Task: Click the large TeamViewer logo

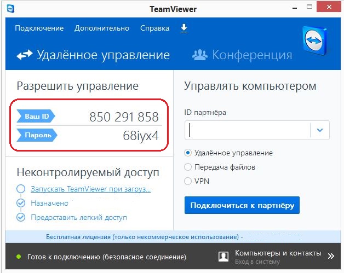Action: click(x=315, y=41)
